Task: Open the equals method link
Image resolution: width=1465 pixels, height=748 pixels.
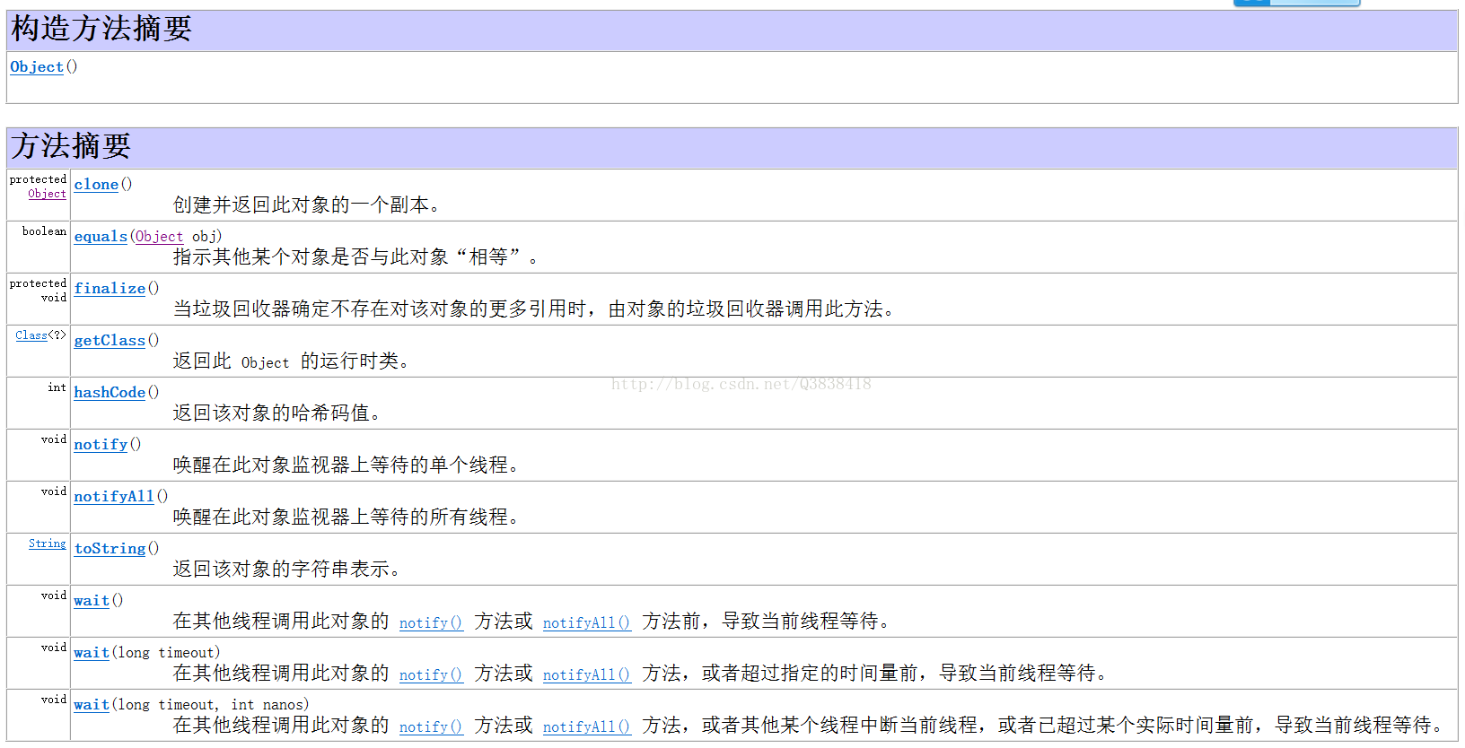Action: (x=101, y=237)
